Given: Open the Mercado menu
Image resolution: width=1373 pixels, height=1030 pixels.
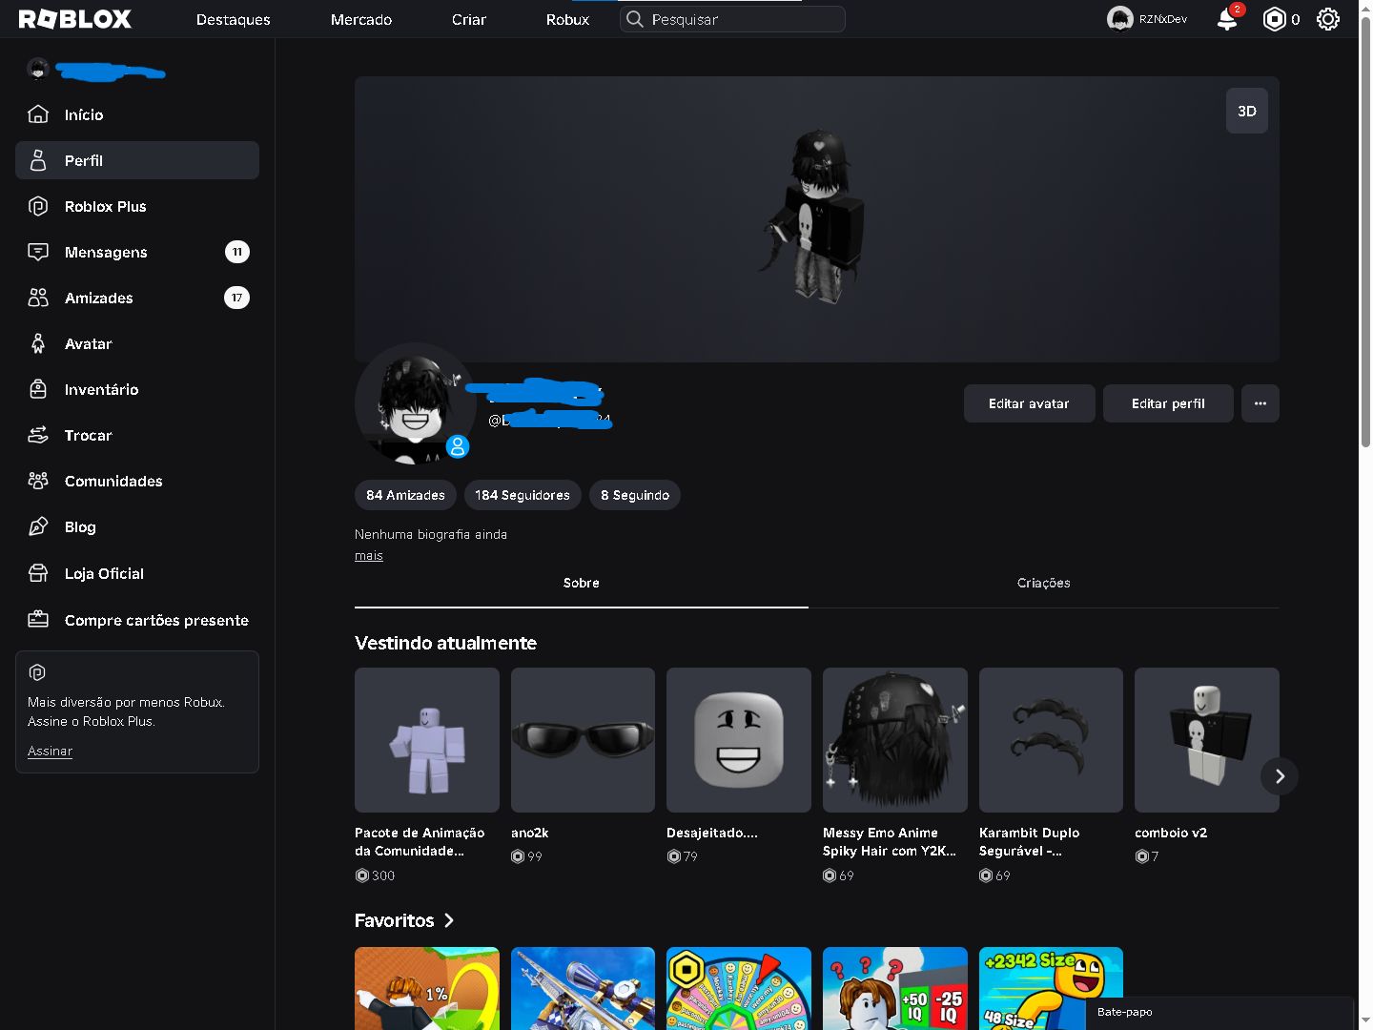Looking at the screenshot, I should click(361, 19).
